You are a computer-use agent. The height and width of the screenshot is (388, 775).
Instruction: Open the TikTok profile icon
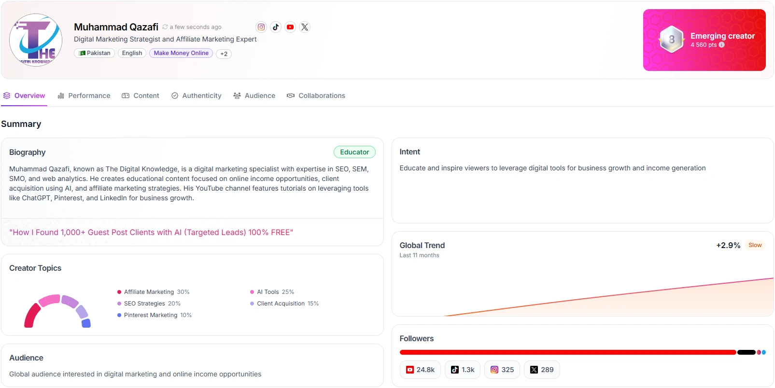click(276, 27)
